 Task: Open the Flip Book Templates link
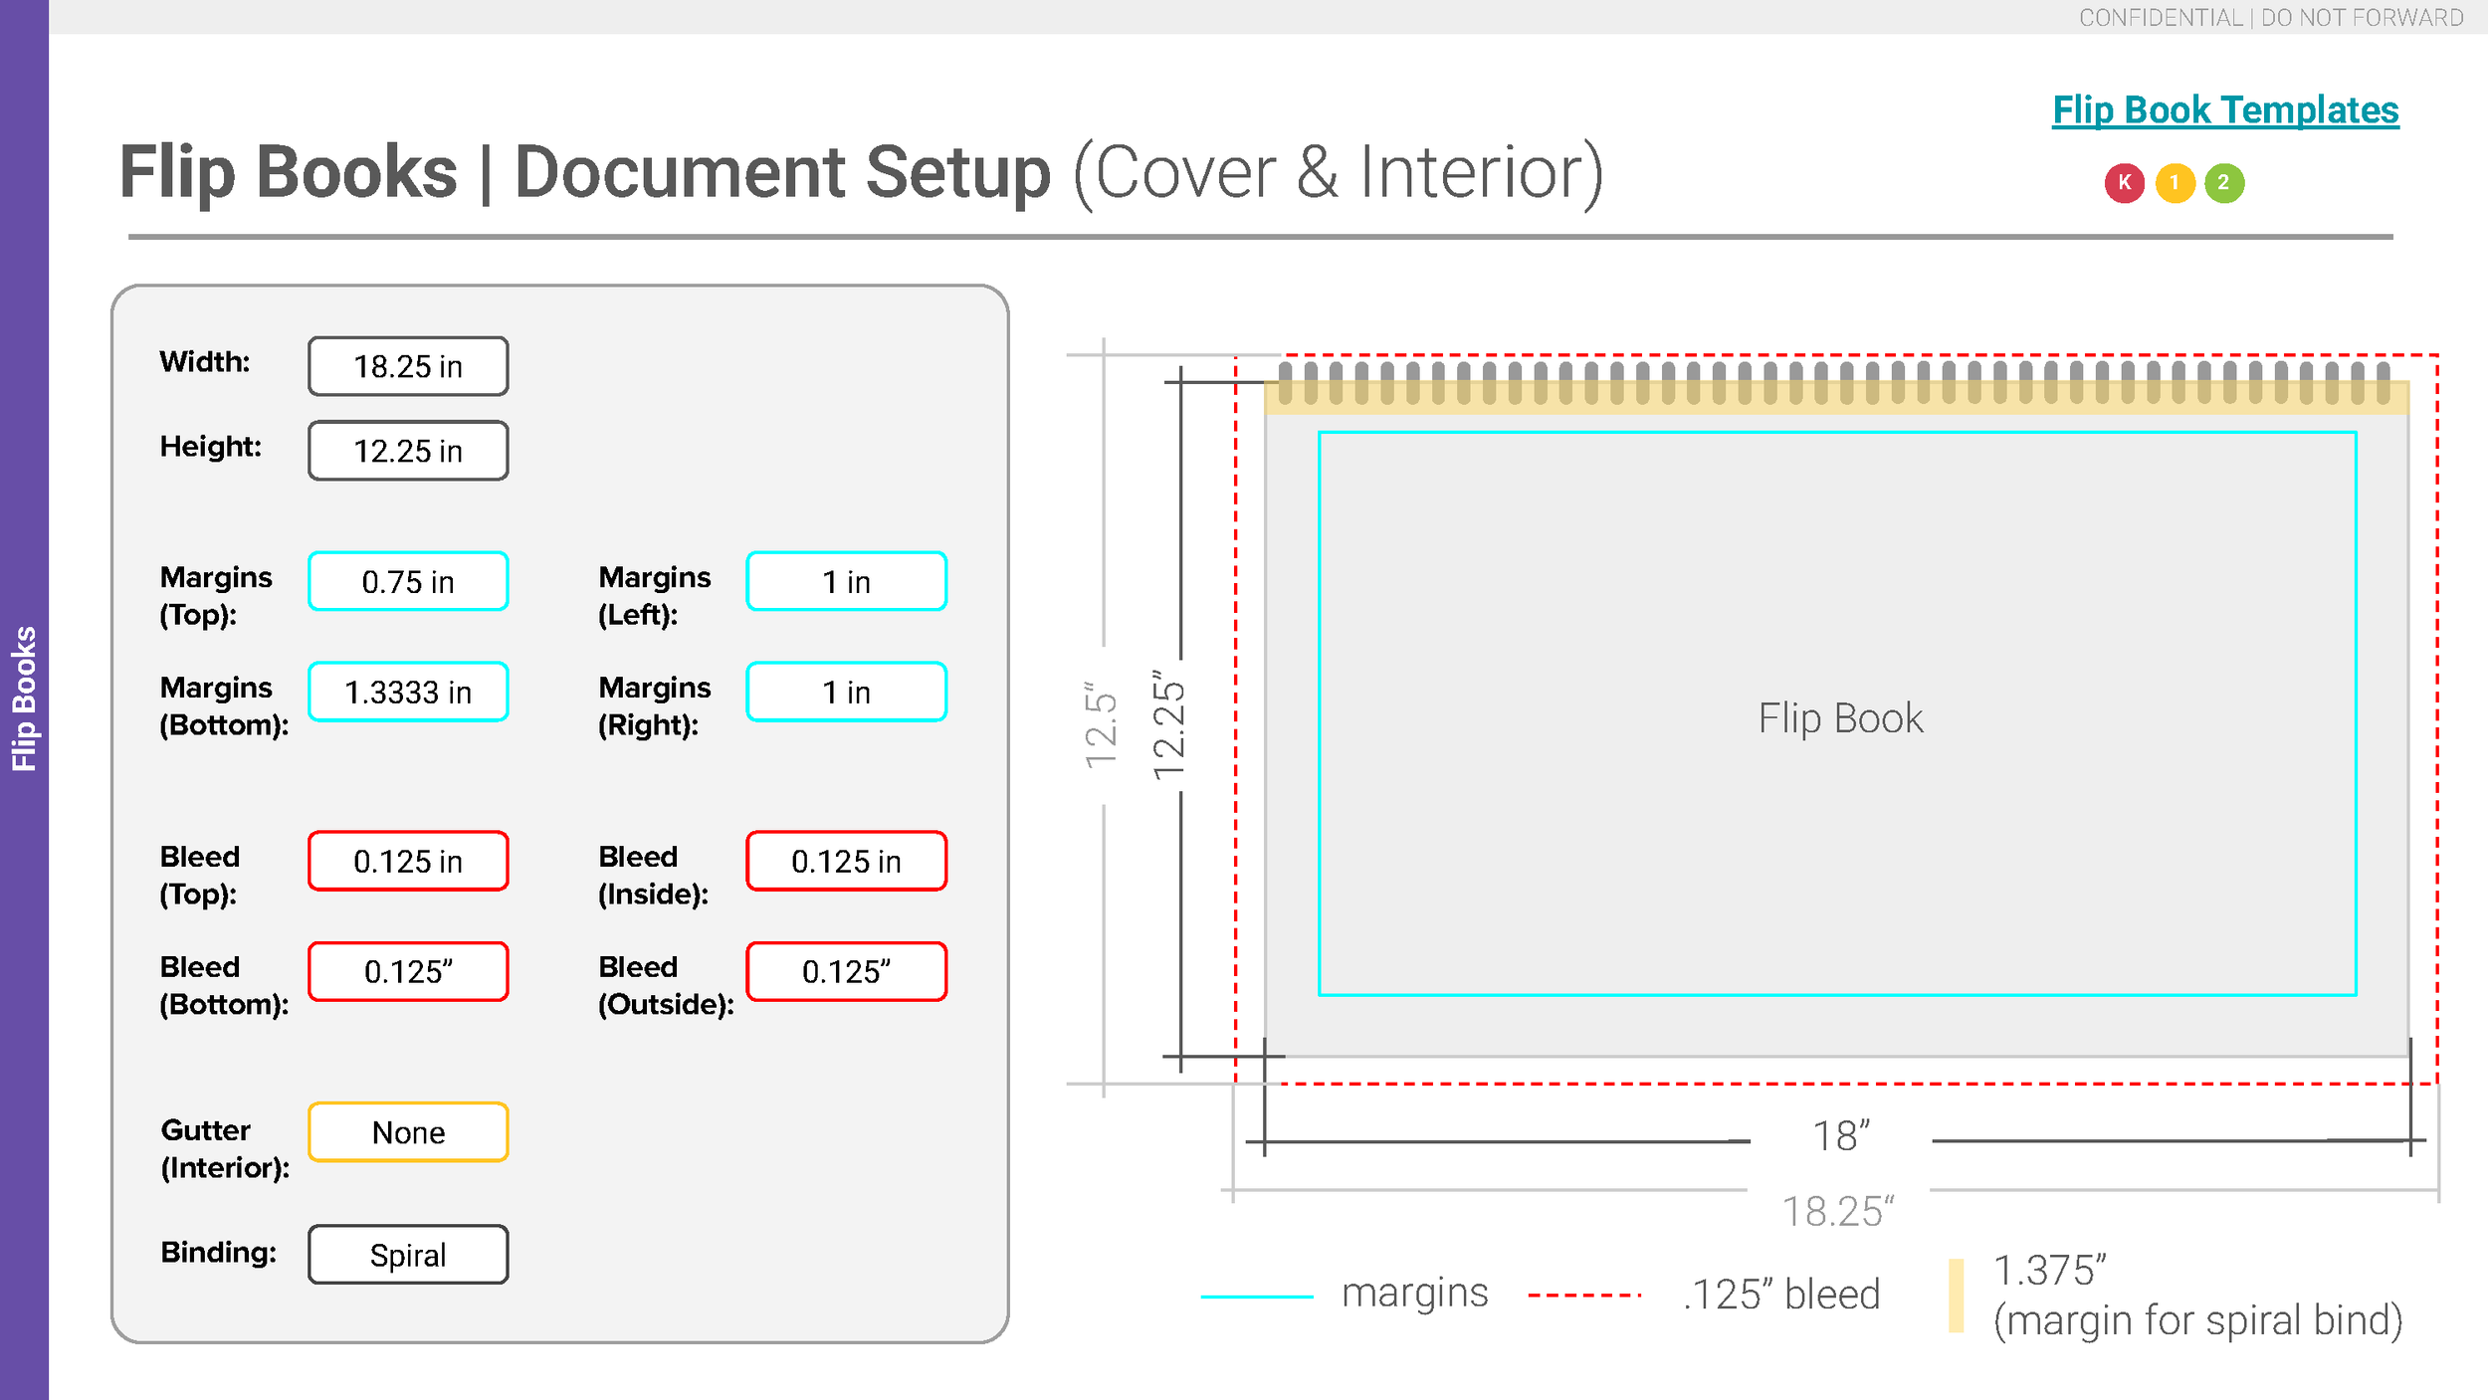(2225, 110)
